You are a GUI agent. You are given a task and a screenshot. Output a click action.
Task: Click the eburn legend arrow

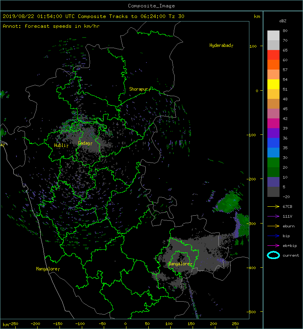273,226
